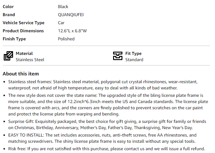The height and width of the screenshot is (153, 215).
Task: Click the Car service type value
Action: point(61,23)
